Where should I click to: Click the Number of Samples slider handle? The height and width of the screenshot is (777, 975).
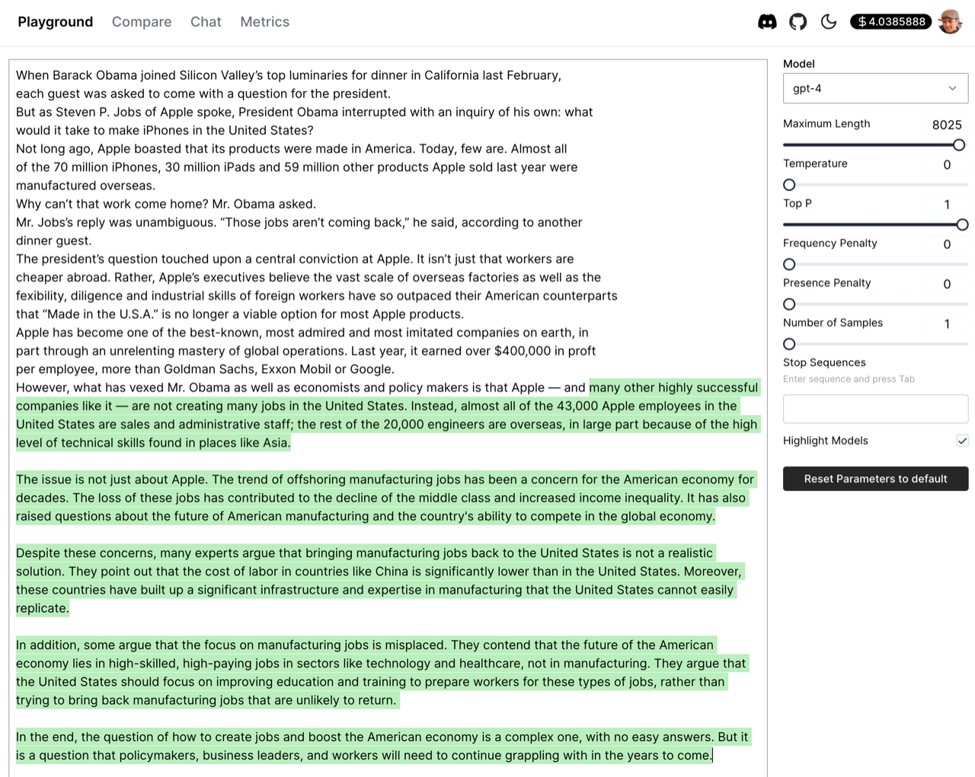(x=789, y=344)
